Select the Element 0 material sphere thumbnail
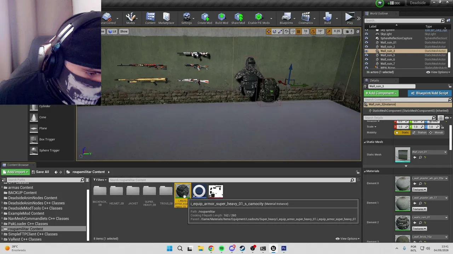The width and height of the screenshot is (453, 254). click(403, 183)
